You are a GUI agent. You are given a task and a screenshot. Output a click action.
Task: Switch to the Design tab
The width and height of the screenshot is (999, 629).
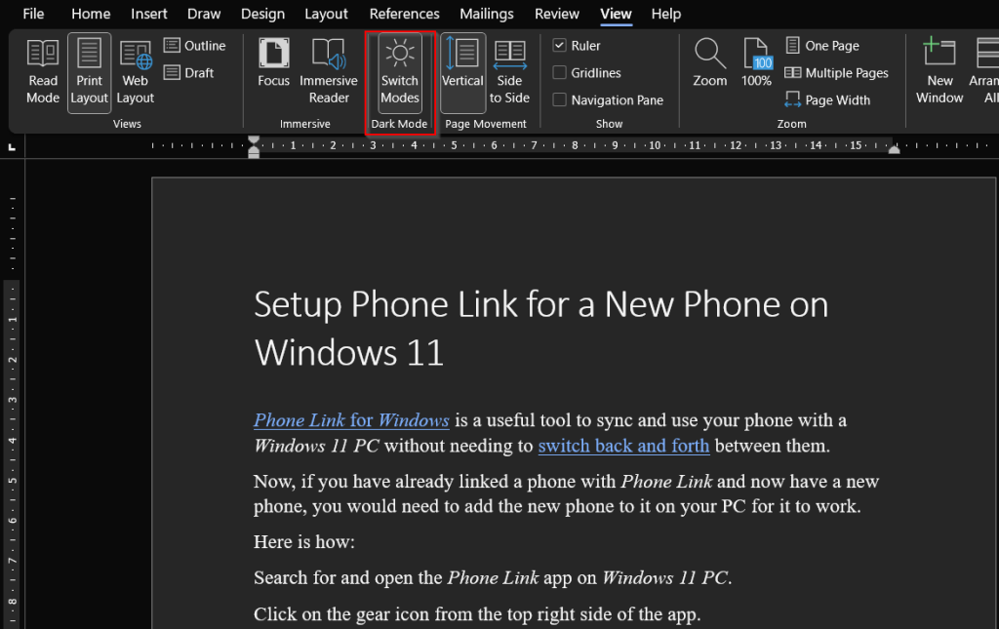[x=262, y=14]
